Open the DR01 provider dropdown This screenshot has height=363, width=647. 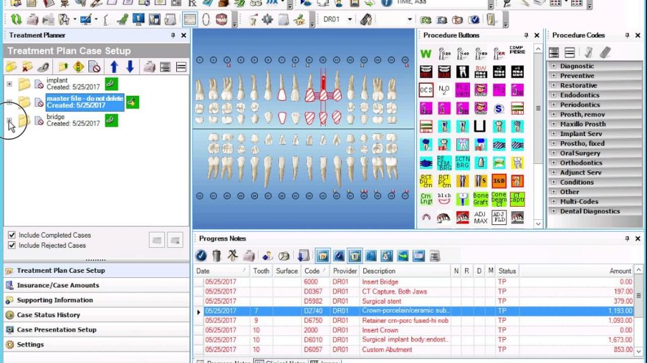point(351,20)
